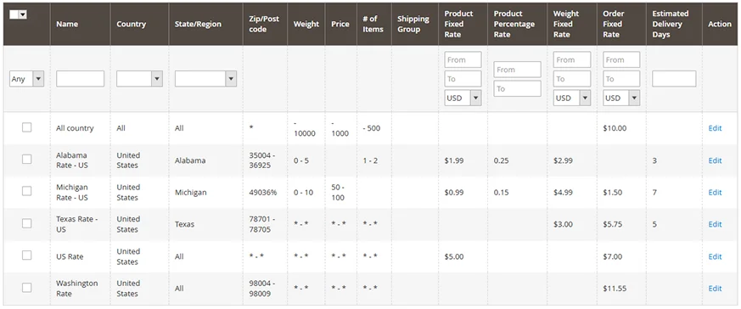741x309 pixels.
Task: Focus Product Percentage Rate From field
Action: pyautogui.click(x=517, y=70)
